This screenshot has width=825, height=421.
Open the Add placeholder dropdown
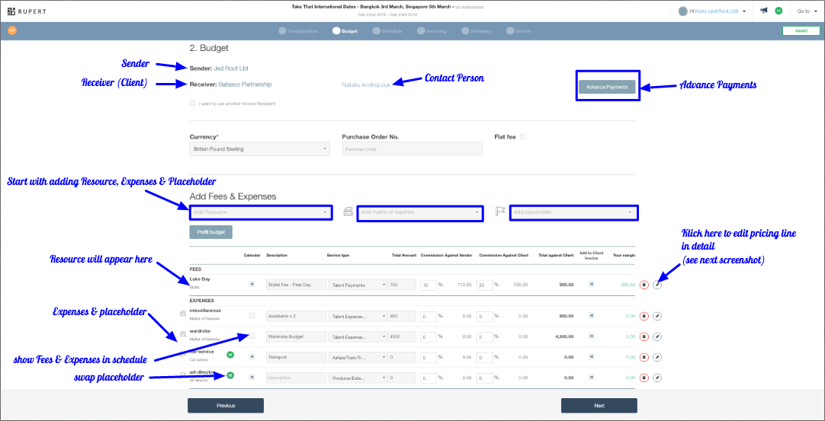573,212
